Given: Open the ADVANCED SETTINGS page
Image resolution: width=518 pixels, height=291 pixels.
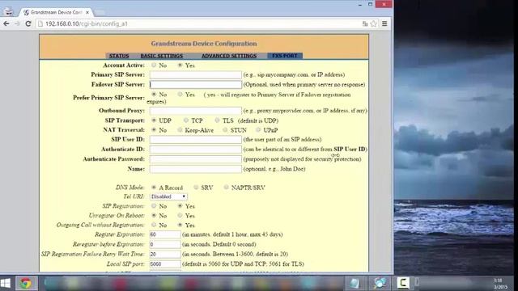Looking at the screenshot, I should point(229,56).
